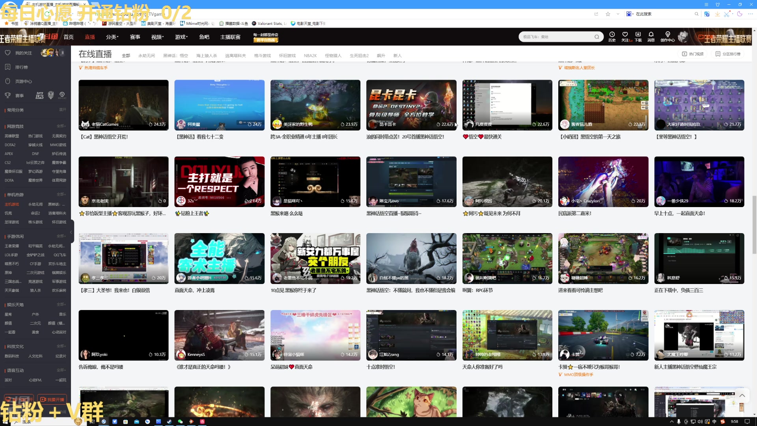Viewport: 757px width, 426px height.
Task: Open the 创作中心 lightbulb icon
Action: tap(668, 34)
